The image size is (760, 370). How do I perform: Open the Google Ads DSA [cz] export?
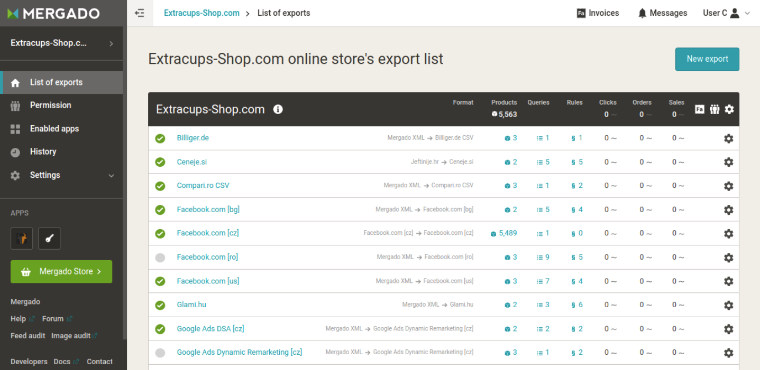tap(210, 329)
